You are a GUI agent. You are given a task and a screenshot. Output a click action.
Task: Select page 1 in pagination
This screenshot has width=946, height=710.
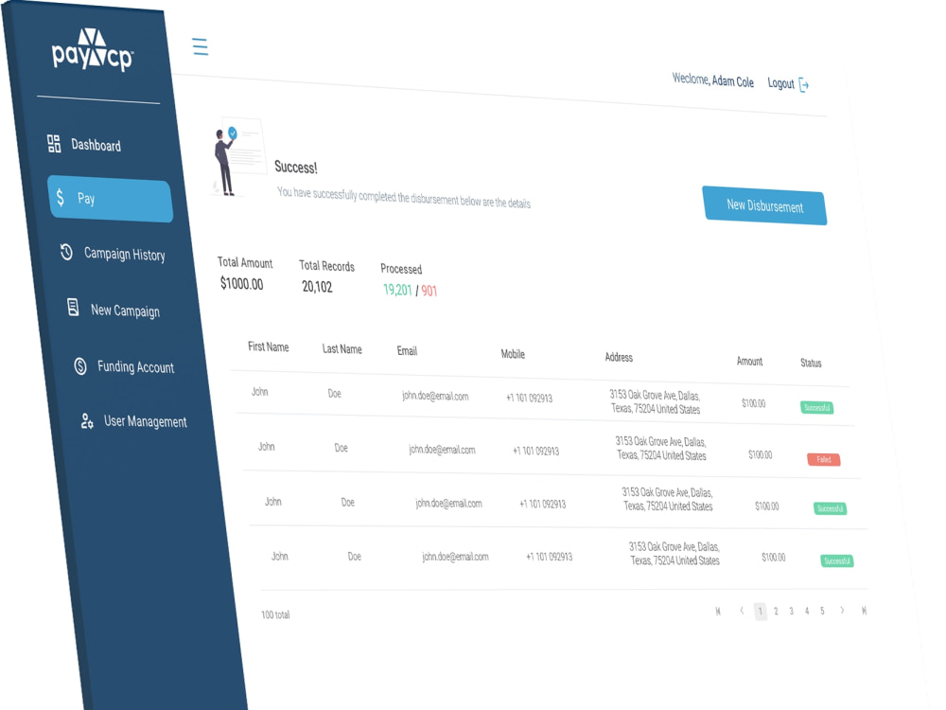point(761,611)
